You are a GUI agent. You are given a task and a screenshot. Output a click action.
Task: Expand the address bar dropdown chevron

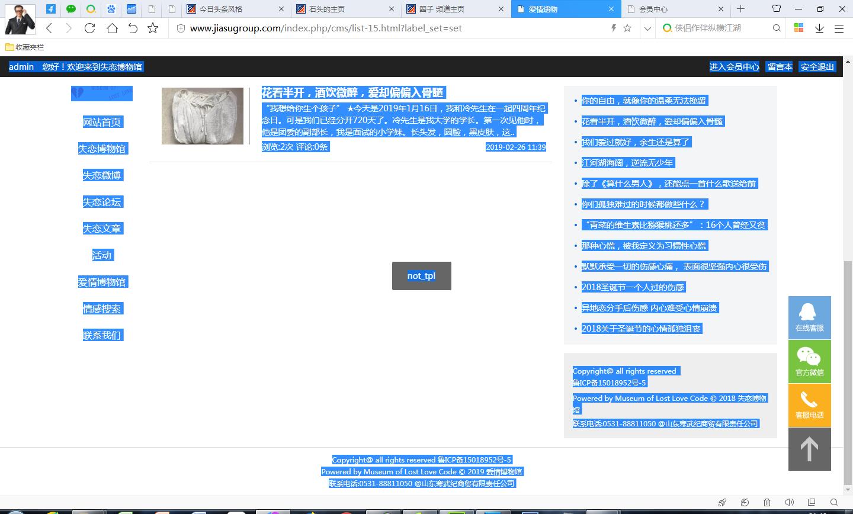tap(647, 28)
